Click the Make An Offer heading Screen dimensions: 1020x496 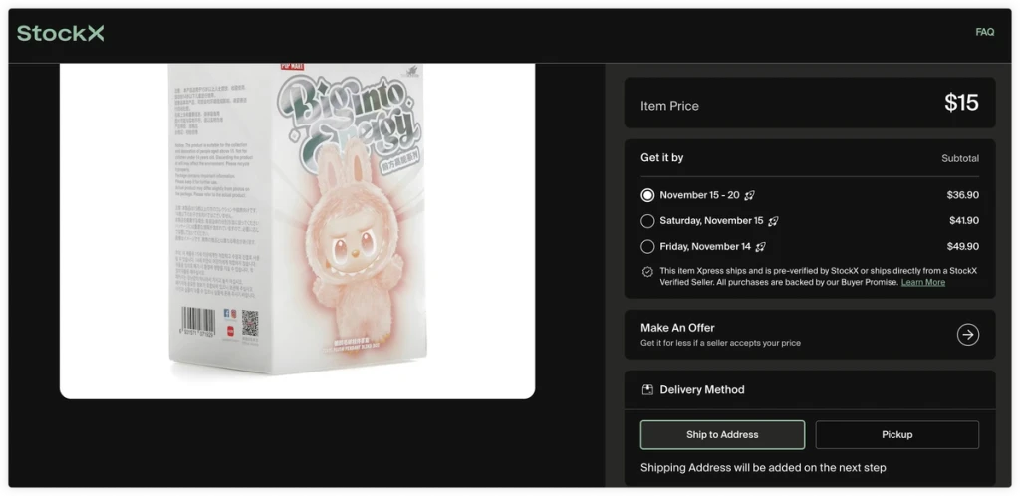coord(677,328)
